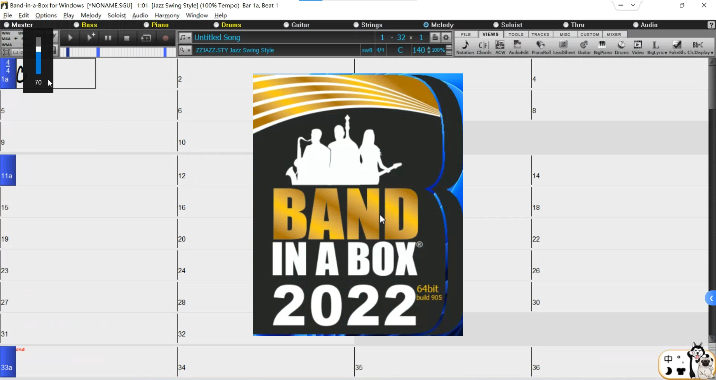Click the Untitled Song title field
The image size is (716, 380).
coord(284,37)
